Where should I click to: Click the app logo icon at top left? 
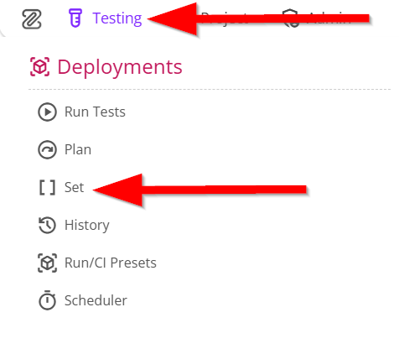coord(32,19)
